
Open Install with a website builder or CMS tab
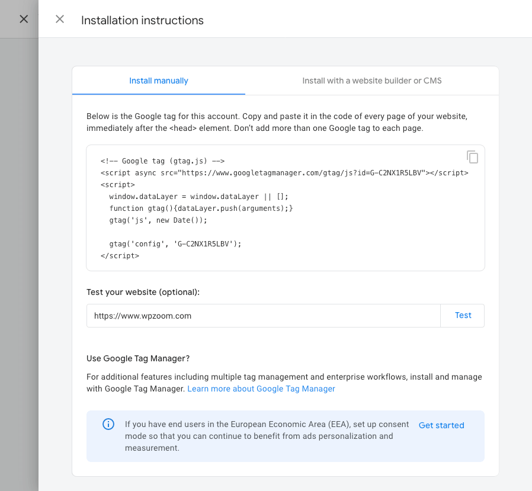[x=372, y=81]
